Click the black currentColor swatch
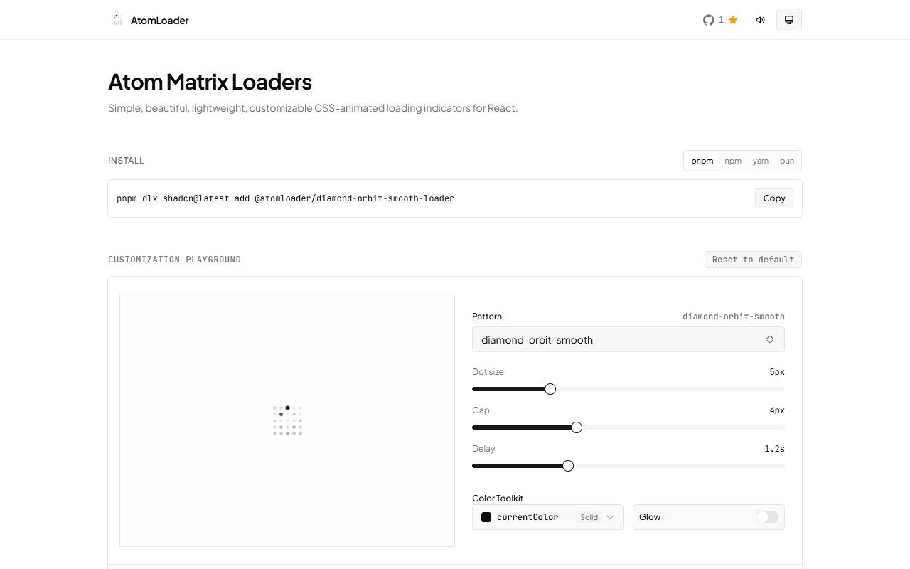This screenshot has width=910, height=569. 486,517
